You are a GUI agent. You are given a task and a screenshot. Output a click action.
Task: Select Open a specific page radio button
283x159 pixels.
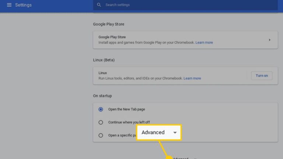(101, 135)
